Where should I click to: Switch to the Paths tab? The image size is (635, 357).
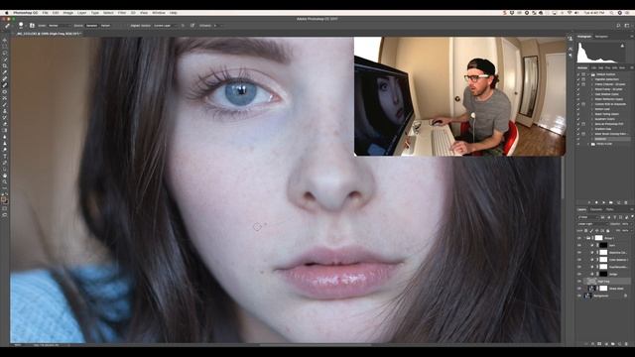pyautogui.click(x=609, y=209)
